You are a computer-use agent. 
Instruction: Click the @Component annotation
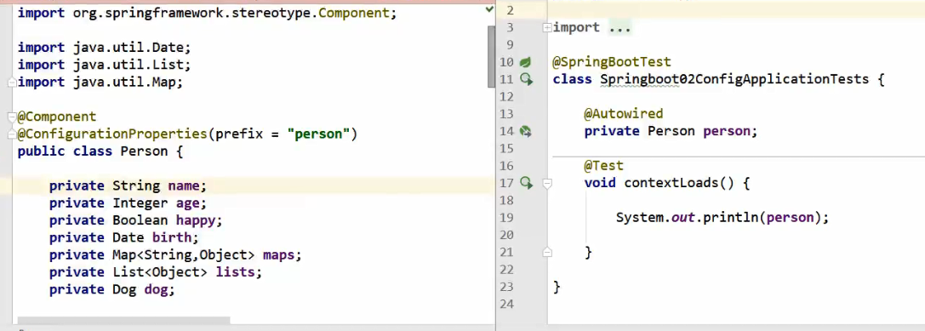click(57, 117)
